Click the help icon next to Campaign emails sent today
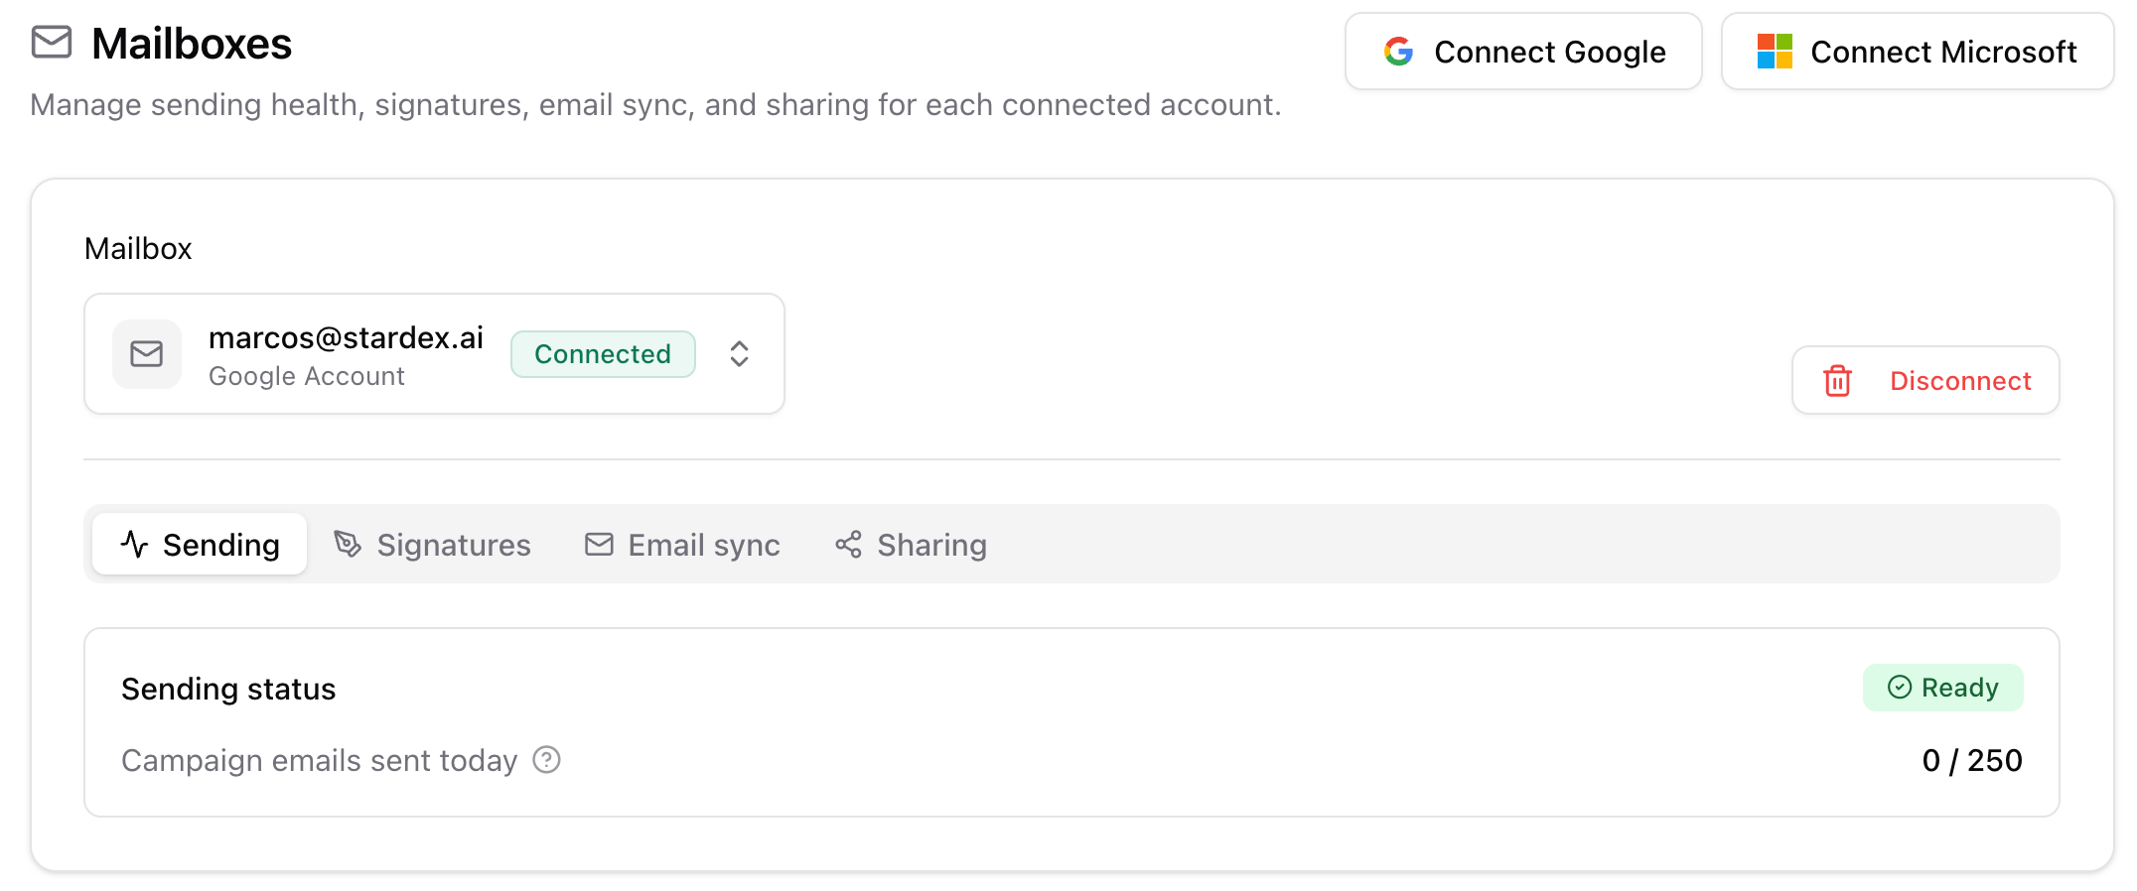 (547, 760)
